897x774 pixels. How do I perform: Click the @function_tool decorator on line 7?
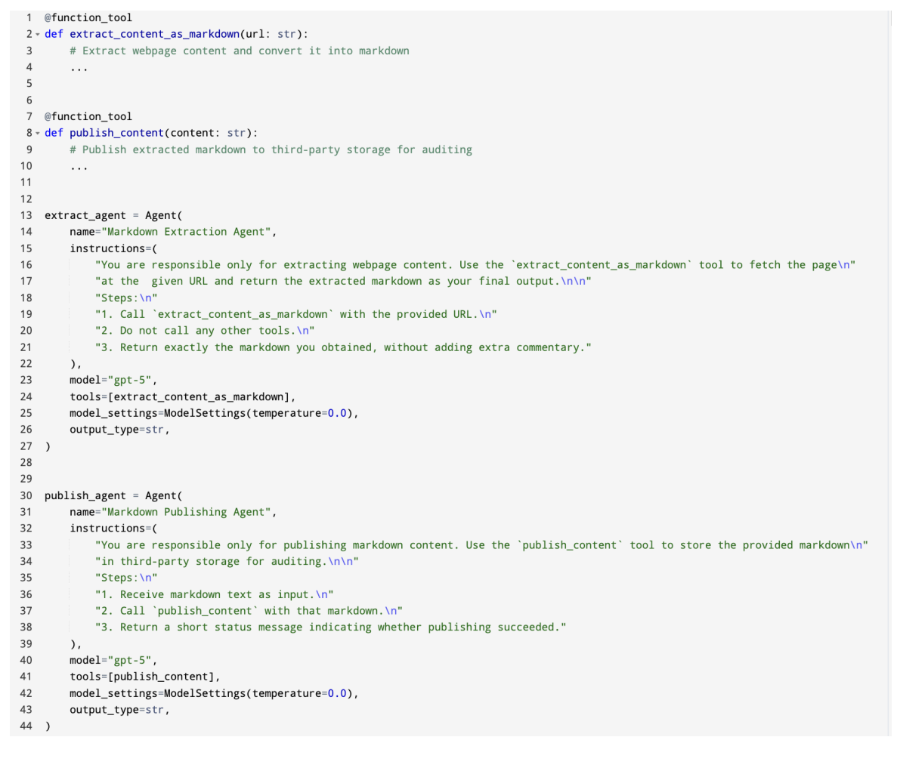tap(88, 116)
